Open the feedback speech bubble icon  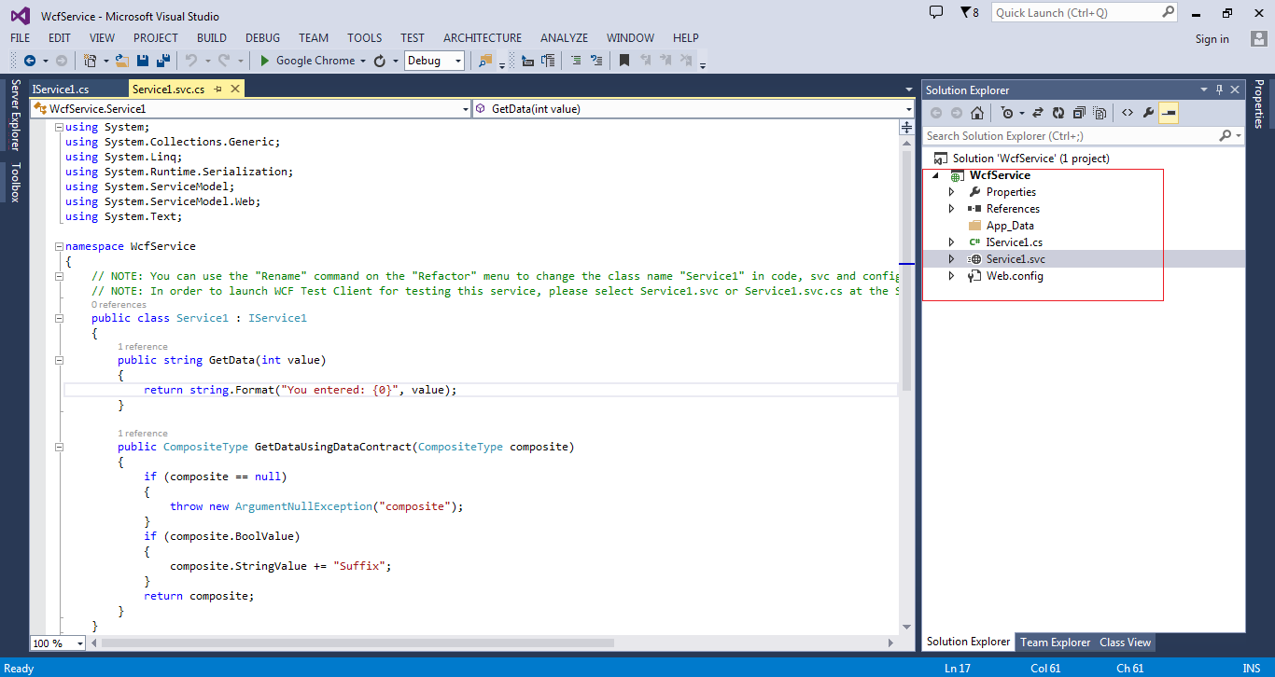coord(936,12)
